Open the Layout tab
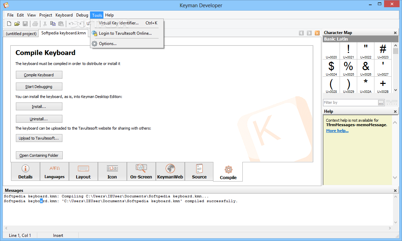 click(83, 172)
